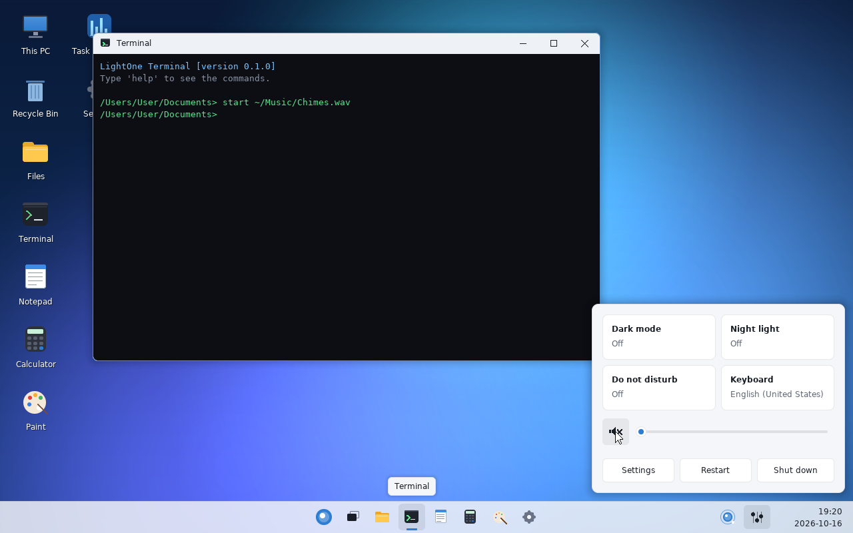Image resolution: width=853 pixels, height=533 pixels.
Task: Toggle Dark mode tile
Action: pos(659,337)
